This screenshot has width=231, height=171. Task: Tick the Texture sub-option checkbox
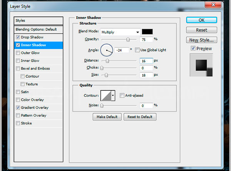click(x=23, y=84)
